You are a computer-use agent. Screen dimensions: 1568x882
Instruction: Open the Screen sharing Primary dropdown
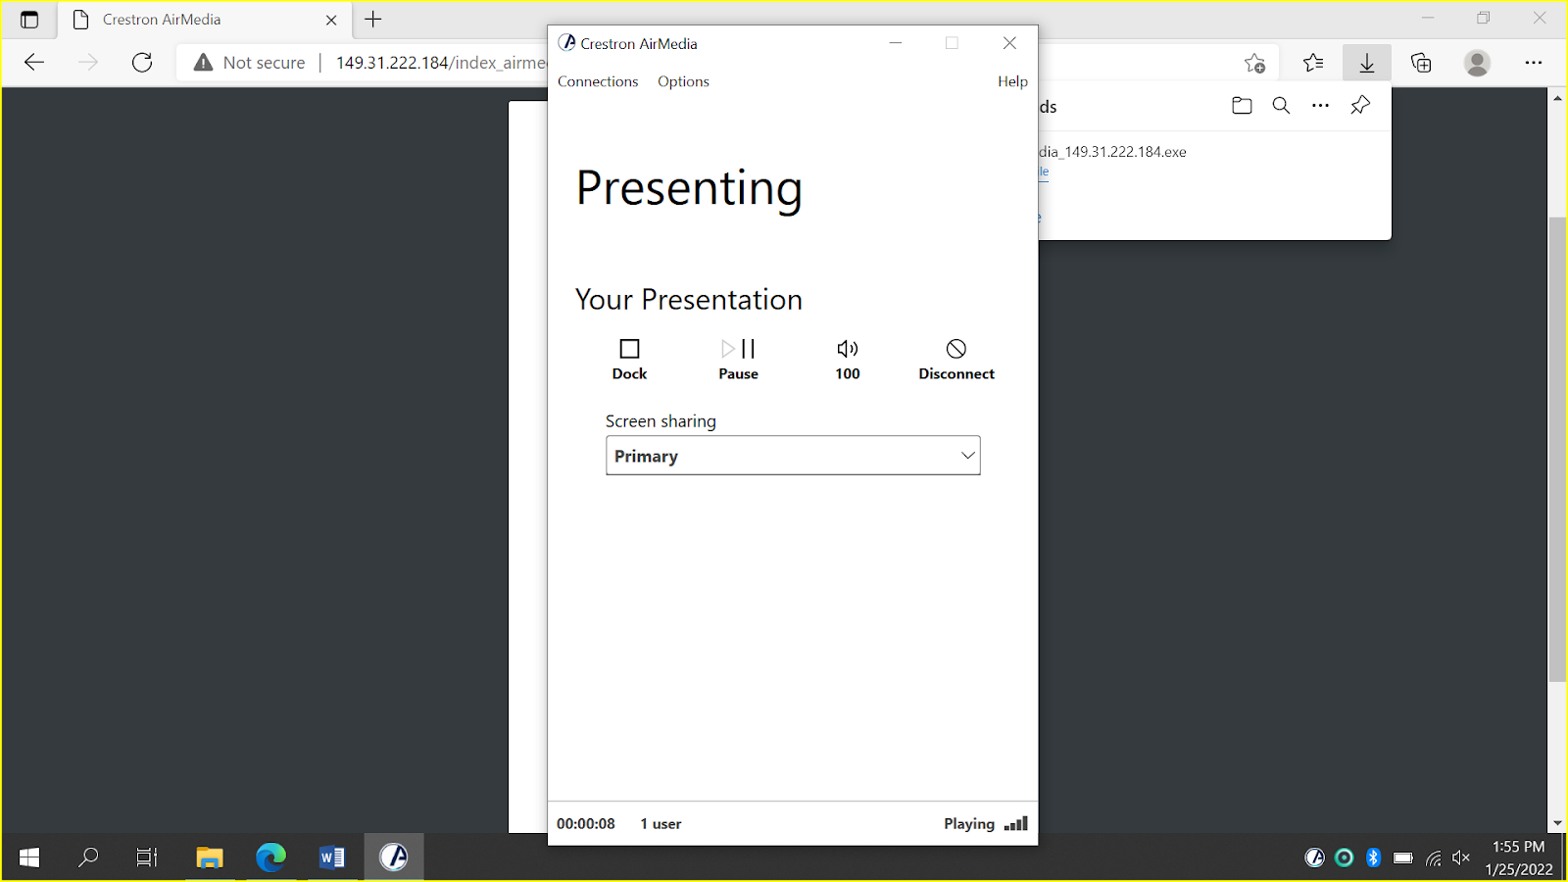(x=793, y=456)
